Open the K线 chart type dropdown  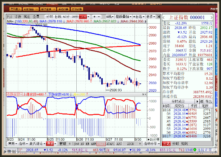click(110, 17)
